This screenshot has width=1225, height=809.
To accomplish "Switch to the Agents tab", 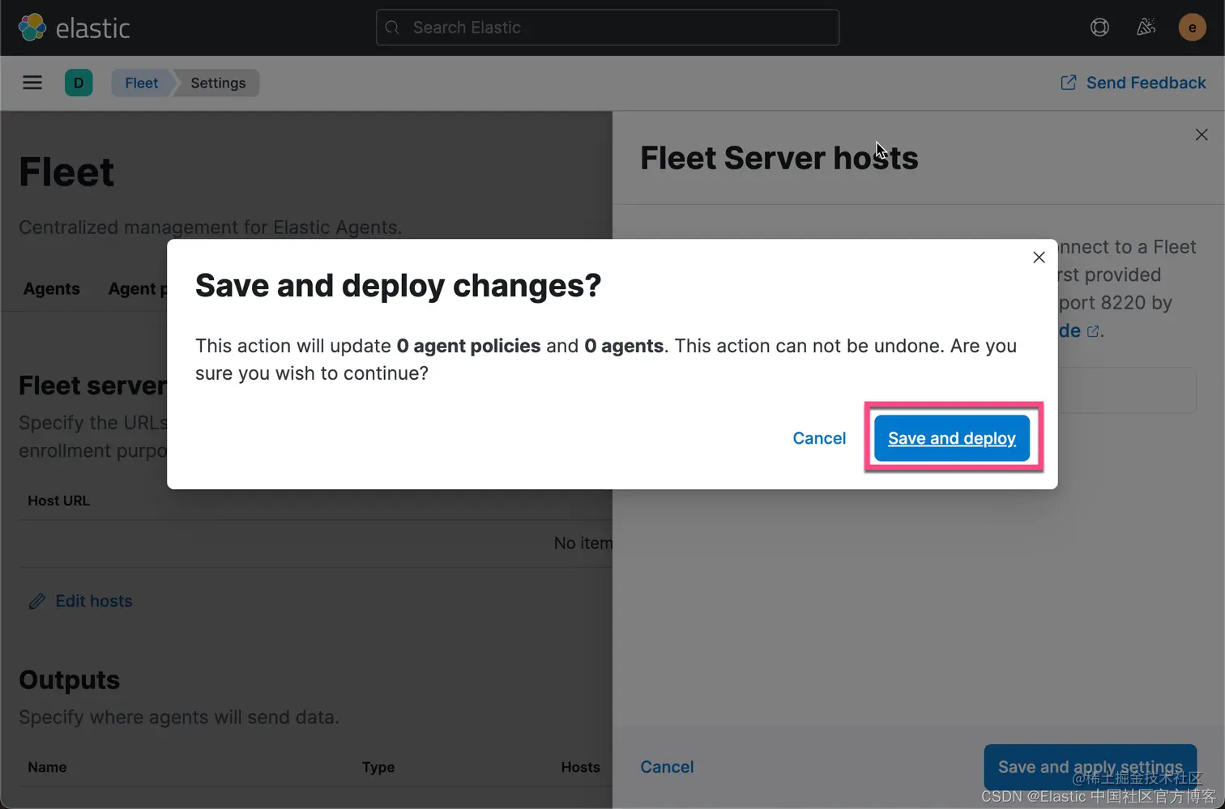I will pos(52,289).
